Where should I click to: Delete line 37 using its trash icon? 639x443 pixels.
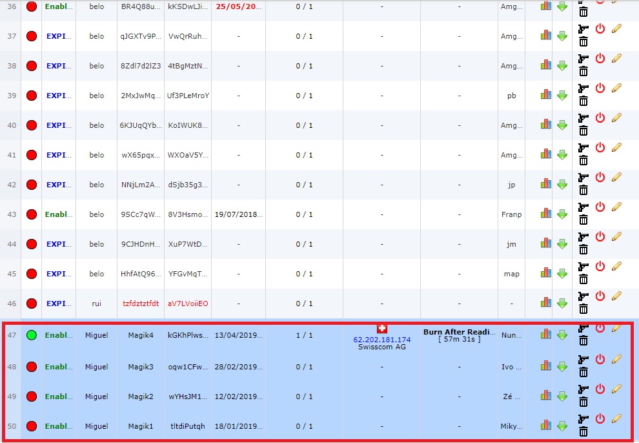(583, 41)
